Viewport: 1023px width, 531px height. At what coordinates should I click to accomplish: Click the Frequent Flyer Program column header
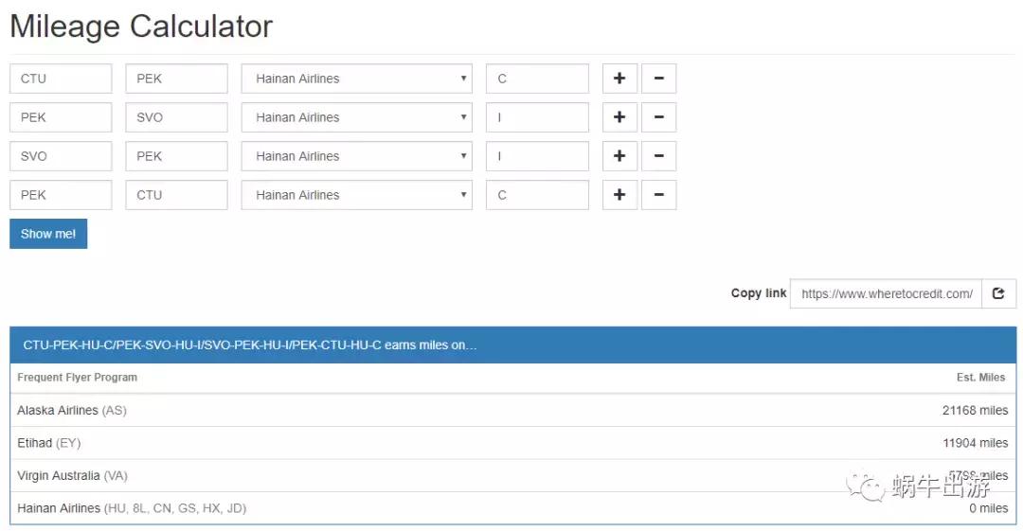[77, 377]
